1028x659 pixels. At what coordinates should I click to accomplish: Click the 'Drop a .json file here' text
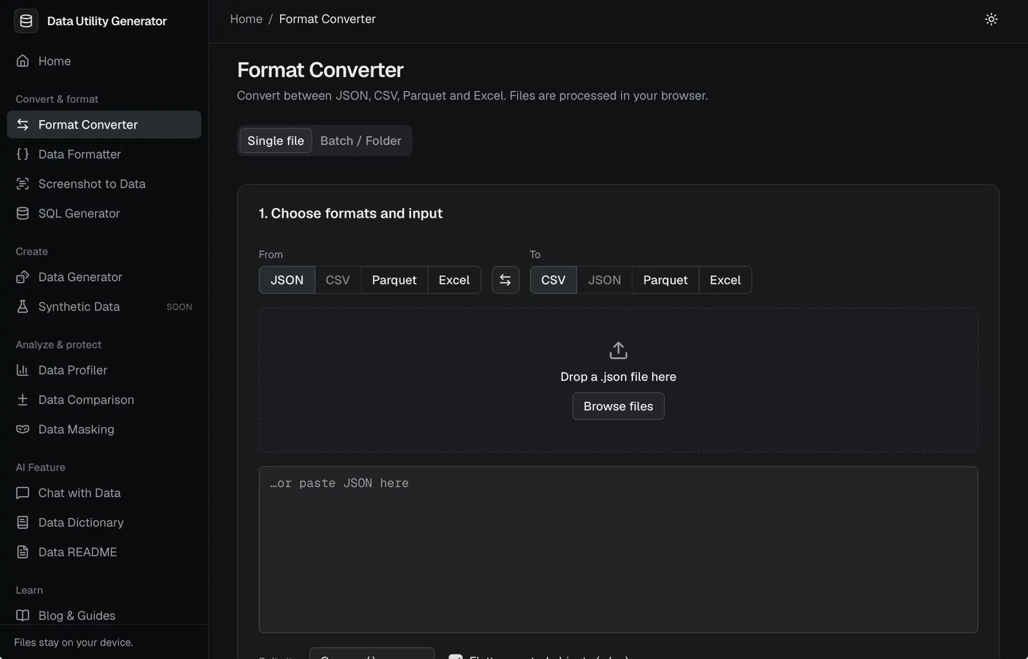click(618, 377)
